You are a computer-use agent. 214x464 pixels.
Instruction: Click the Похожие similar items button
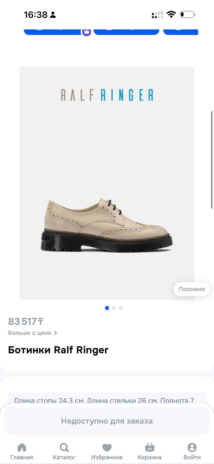point(191,289)
